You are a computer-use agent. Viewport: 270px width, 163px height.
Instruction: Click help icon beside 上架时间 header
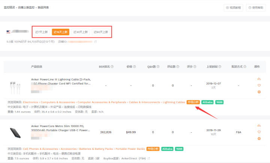(220, 67)
